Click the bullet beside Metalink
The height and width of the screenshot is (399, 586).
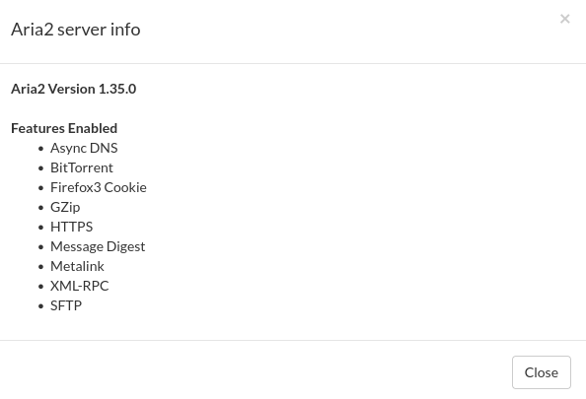(x=40, y=267)
